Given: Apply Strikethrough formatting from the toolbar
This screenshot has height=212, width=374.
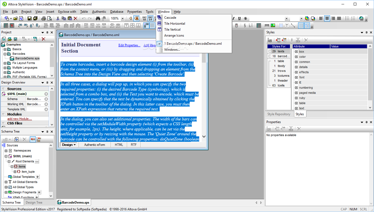Looking at the screenshot, I should click(246, 18).
